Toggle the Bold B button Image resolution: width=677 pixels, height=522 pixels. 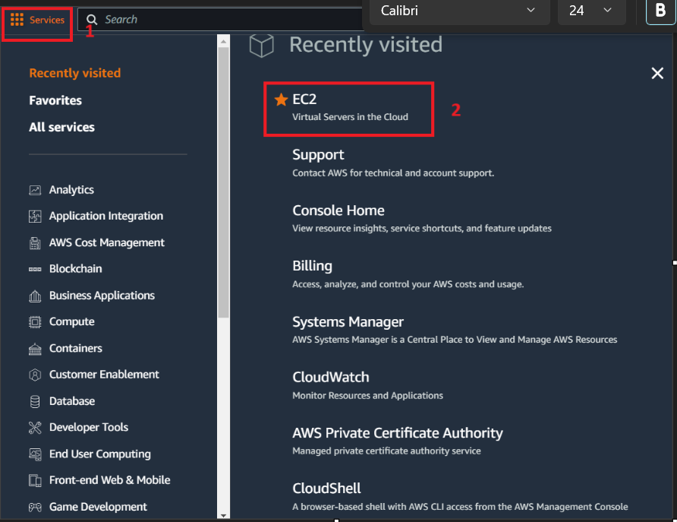[660, 11]
